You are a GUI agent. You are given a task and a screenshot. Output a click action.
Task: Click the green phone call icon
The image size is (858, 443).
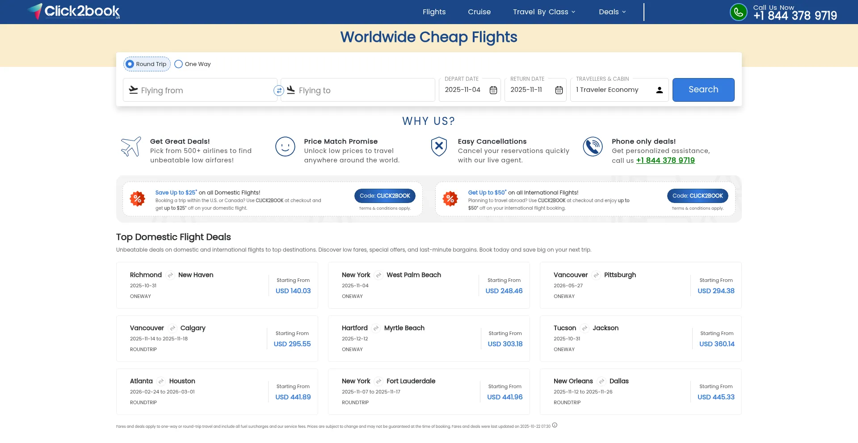[738, 12]
